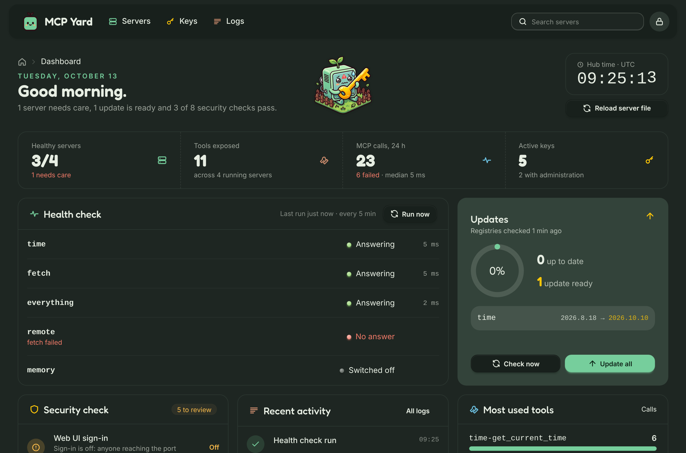686x453 pixels.
Task: Click the Update all button
Action: click(x=610, y=364)
